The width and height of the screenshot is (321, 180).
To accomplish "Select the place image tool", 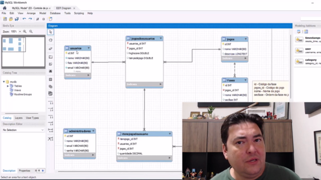I will pyautogui.click(x=51, y=71).
